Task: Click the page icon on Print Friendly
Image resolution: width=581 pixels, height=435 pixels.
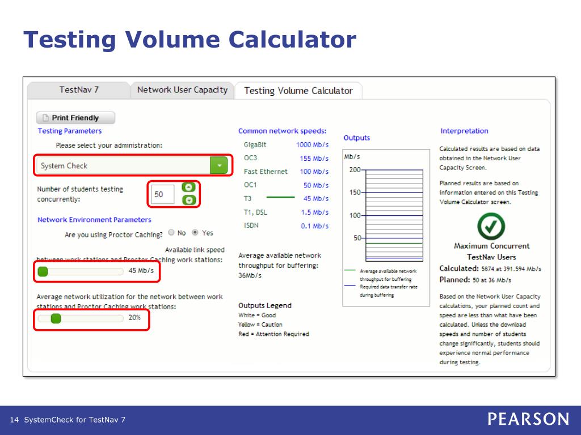Action: coord(45,118)
